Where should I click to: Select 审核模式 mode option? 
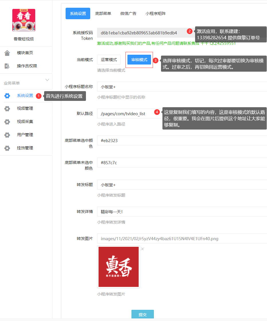[x=139, y=60]
